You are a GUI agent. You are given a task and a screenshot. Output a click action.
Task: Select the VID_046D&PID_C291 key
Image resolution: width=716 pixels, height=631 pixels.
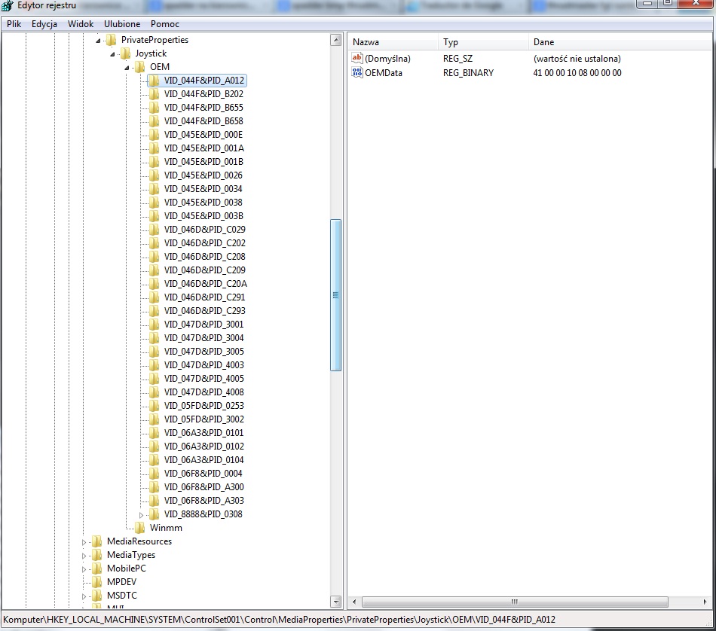pos(204,297)
